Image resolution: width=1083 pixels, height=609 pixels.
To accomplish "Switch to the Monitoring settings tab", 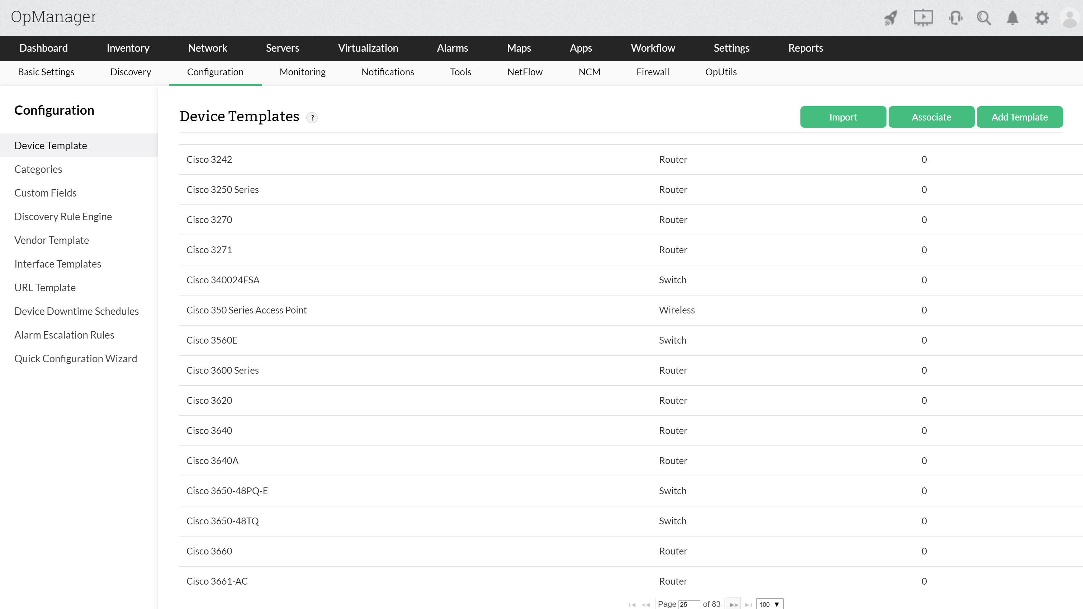I will (x=302, y=72).
